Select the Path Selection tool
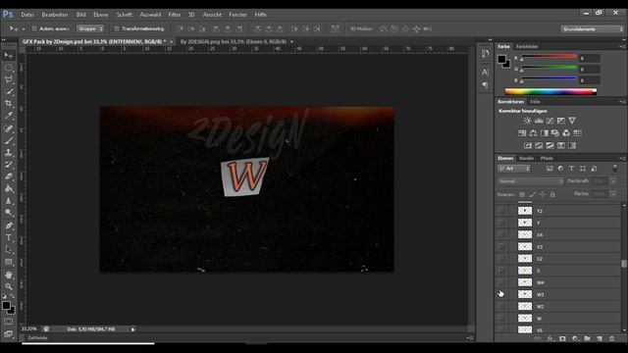 [9, 250]
